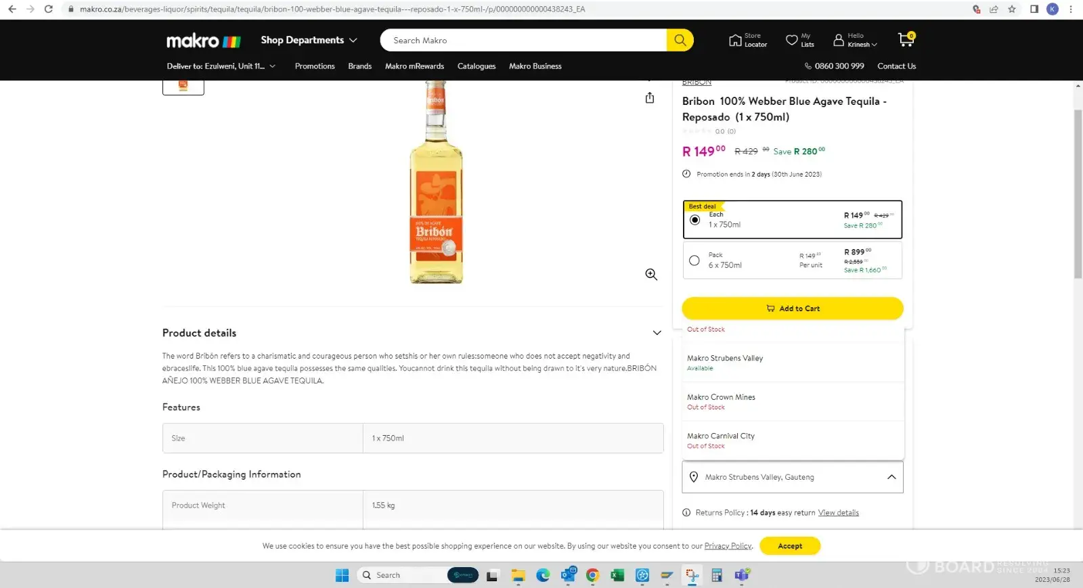Accept the cookies notice
This screenshot has width=1083, height=588.
tap(789, 546)
